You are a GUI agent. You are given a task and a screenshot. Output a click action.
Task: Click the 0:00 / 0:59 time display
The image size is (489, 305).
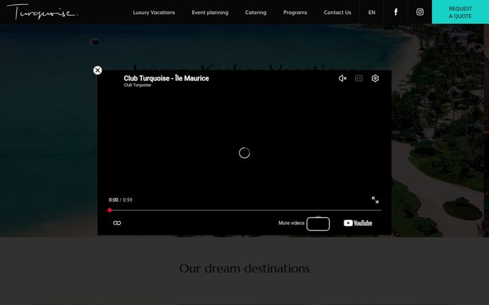[120, 200]
